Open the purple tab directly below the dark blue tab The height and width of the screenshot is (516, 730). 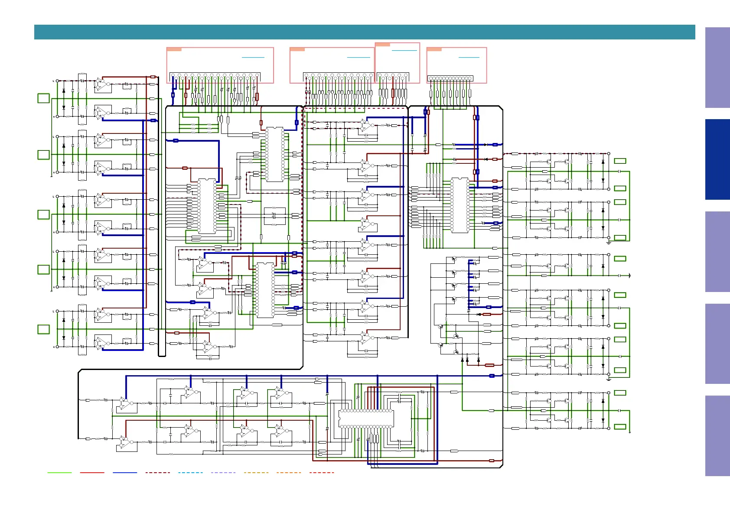[717, 252]
